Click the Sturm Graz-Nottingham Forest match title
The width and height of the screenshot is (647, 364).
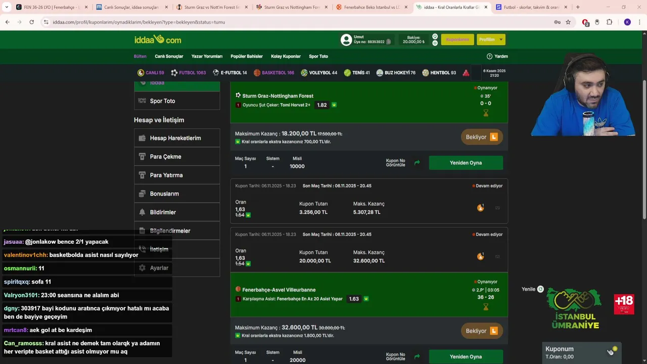pyautogui.click(x=278, y=96)
